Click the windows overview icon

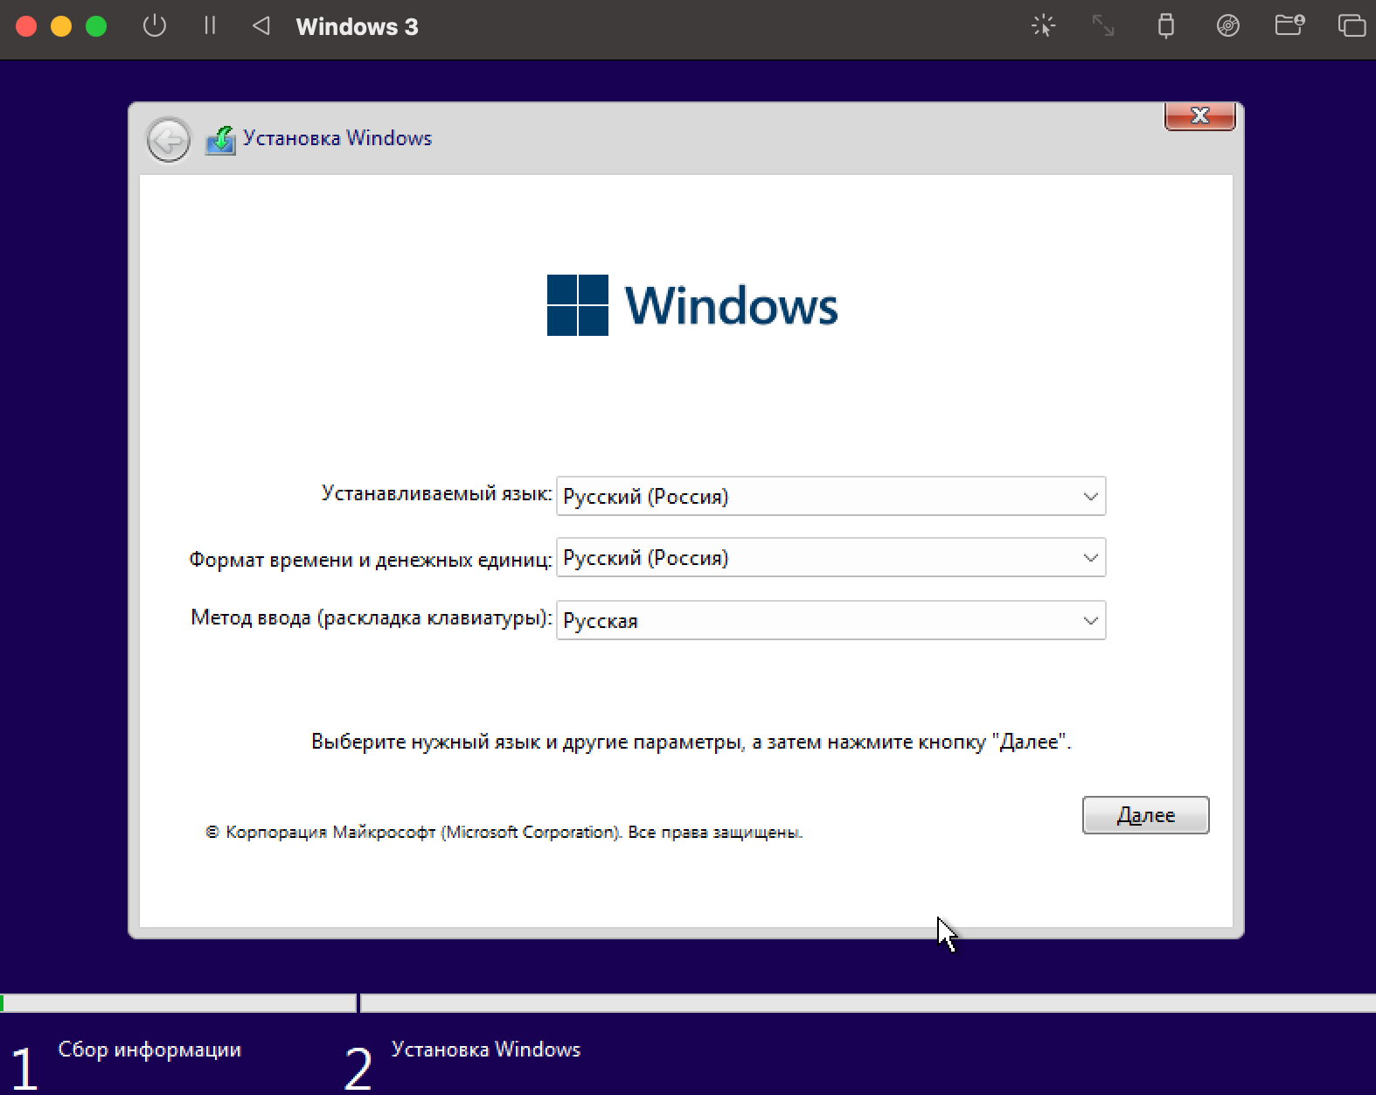[1352, 25]
